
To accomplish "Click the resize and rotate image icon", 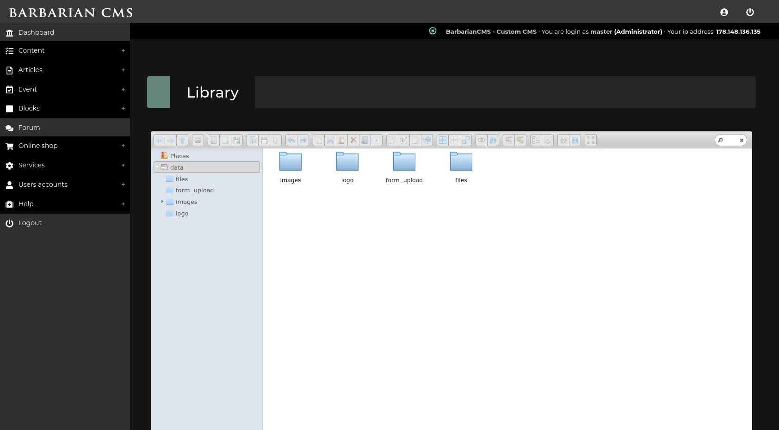I will tap(427, 140).
